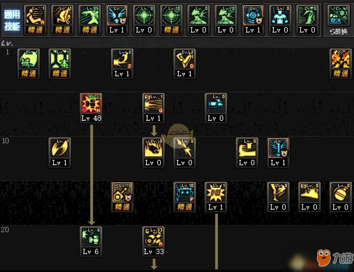This screenshot has height=272, width=354.
Task: Click the blue winged sword skill with clock
Action: (278, 153)
